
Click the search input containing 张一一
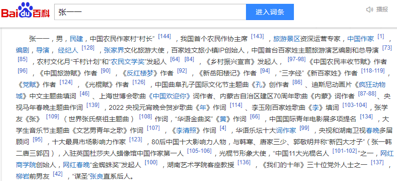[150, 12]
